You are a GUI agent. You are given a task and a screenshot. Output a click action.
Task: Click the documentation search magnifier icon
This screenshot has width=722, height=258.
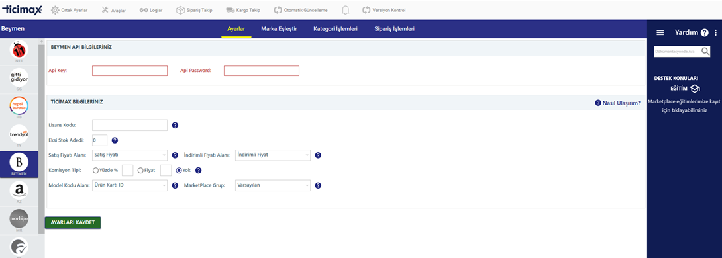(705, 52)
